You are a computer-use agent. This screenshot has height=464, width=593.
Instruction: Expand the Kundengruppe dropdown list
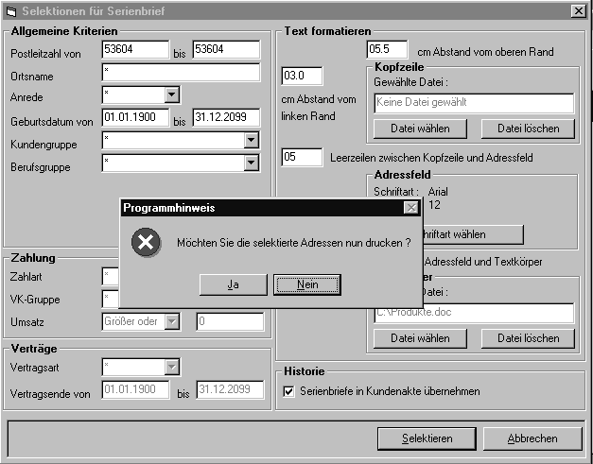click(251, 140)
